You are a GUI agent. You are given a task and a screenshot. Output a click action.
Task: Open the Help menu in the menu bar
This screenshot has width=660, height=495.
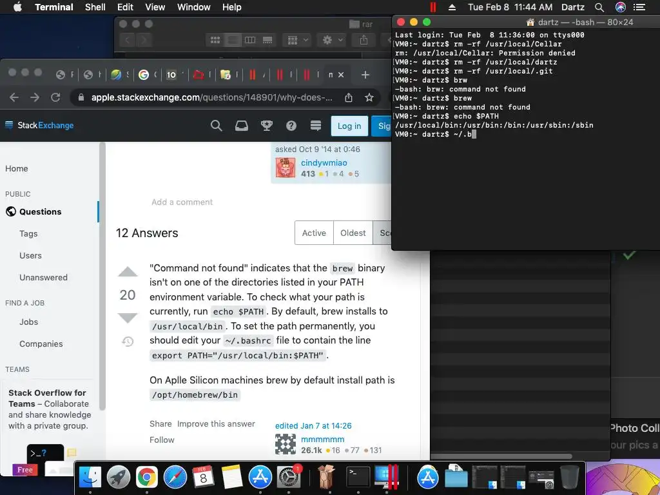[x=231, y=7]
